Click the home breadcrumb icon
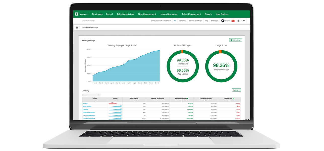This screenshot has height=151, width=324. 77,27
